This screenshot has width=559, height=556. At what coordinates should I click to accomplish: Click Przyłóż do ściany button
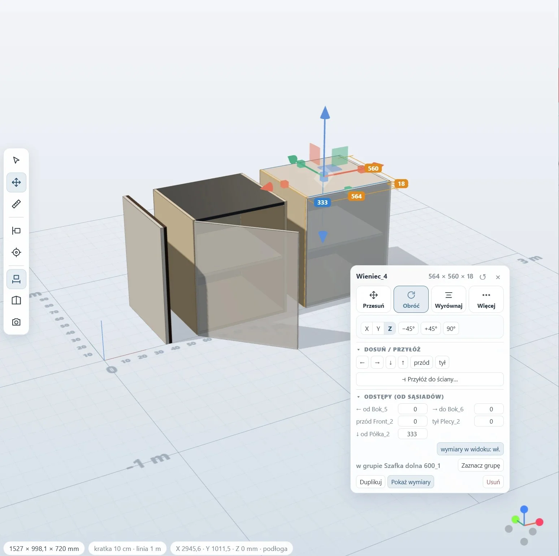430,379
